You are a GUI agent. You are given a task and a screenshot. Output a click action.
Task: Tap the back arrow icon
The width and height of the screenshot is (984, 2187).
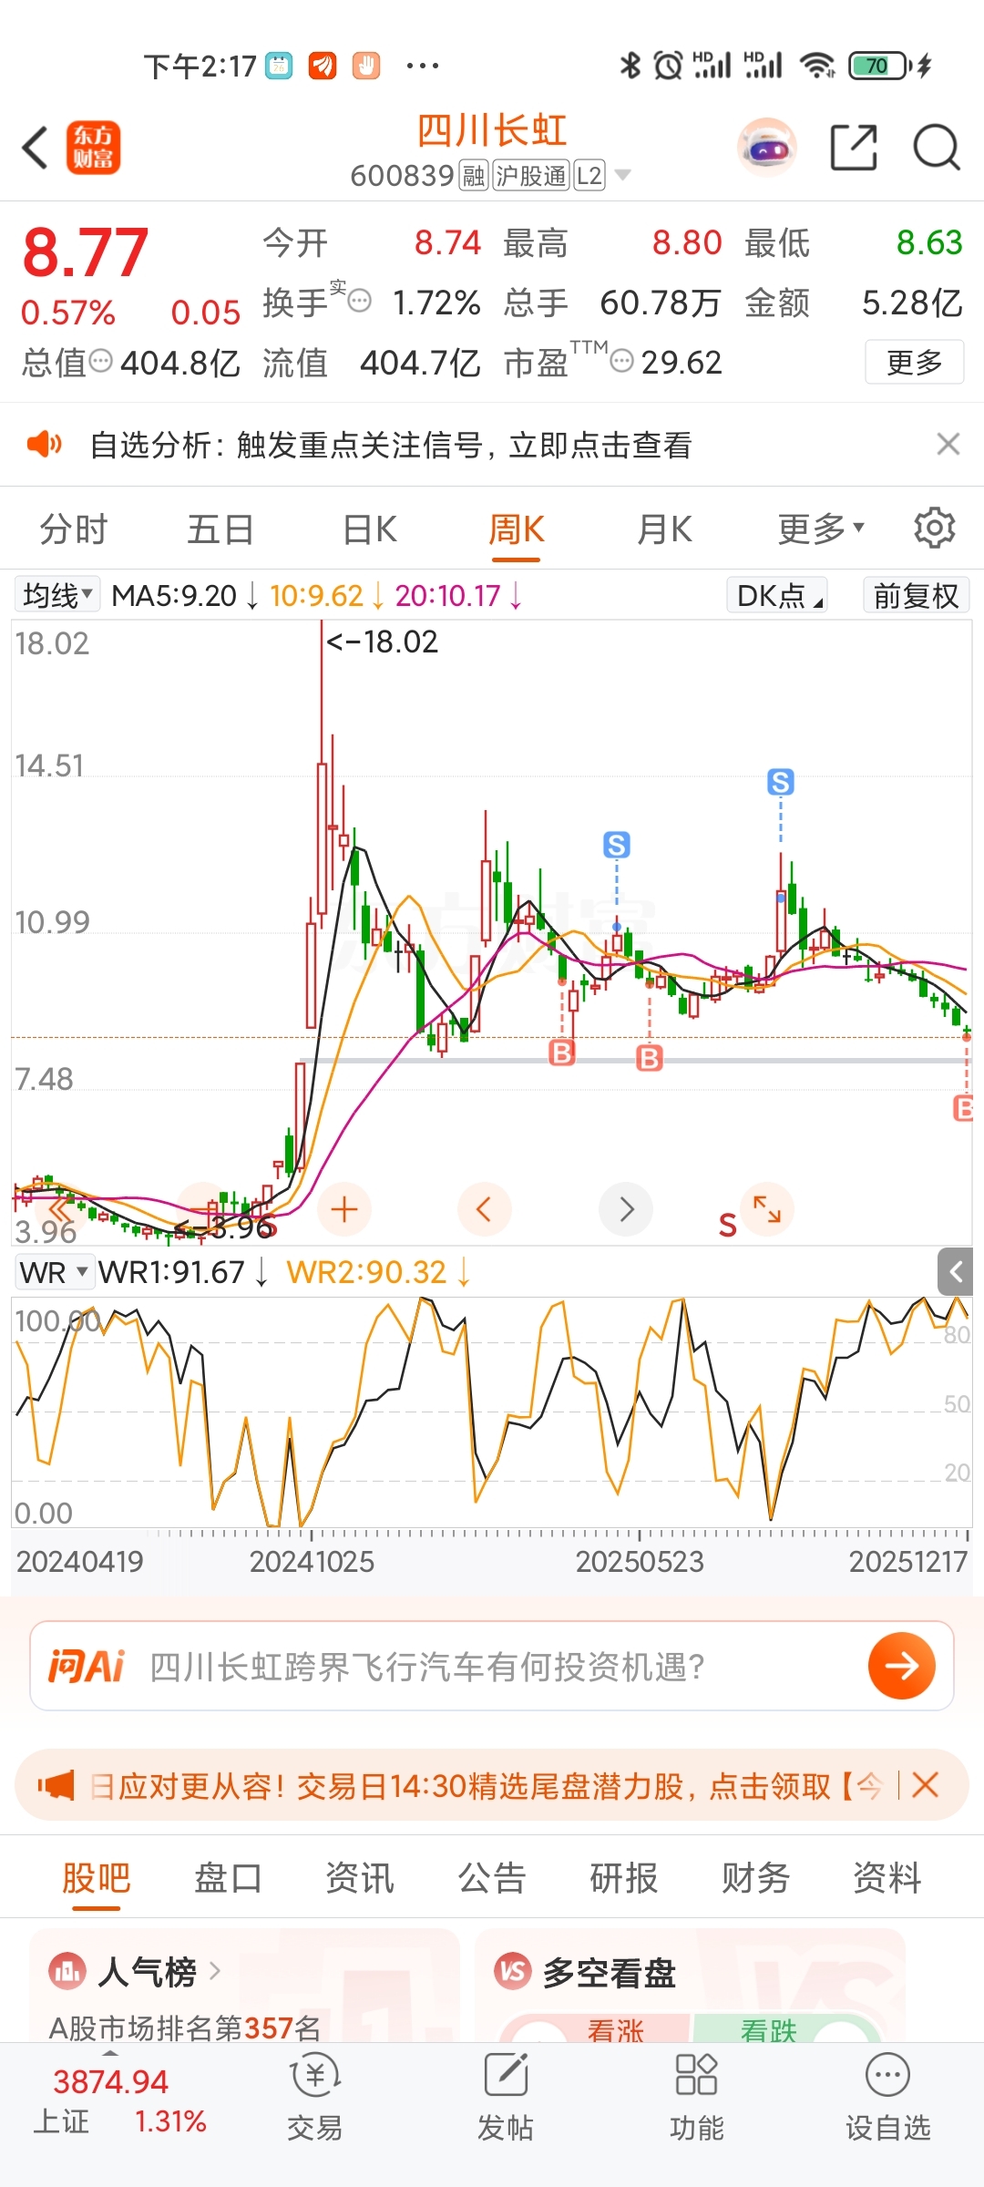tap(35, 148)
